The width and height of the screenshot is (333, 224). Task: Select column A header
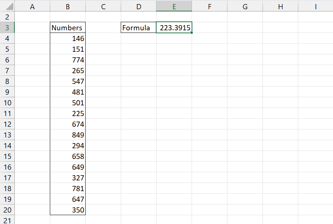pyautogui.click(x=32, y=6)
